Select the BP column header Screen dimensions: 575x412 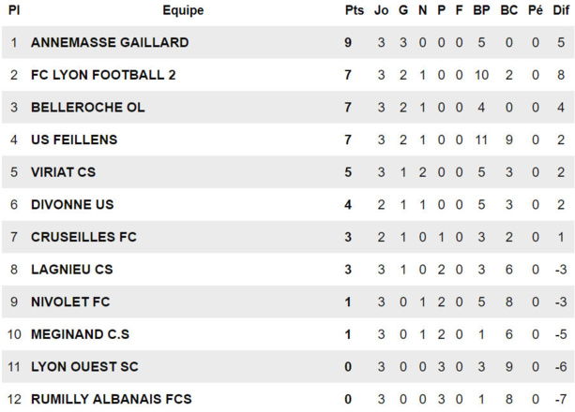481,10
